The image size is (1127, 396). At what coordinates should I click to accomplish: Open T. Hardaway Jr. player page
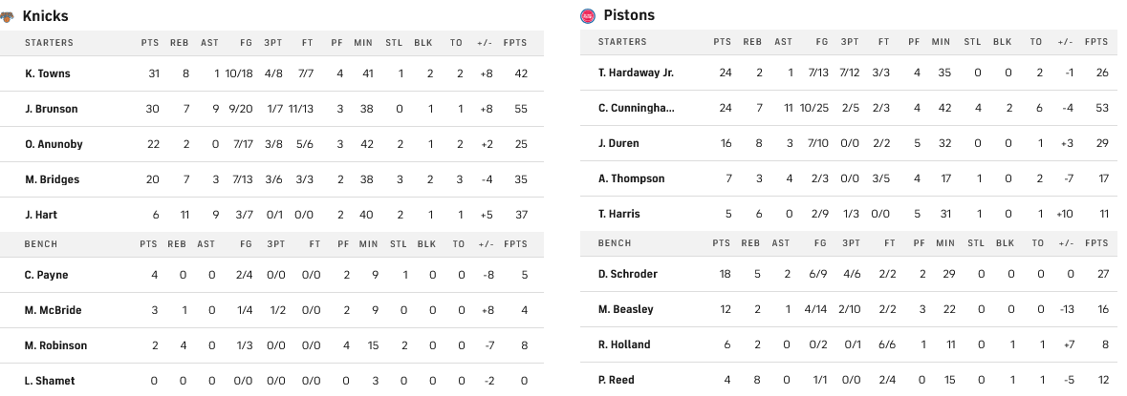636,73
